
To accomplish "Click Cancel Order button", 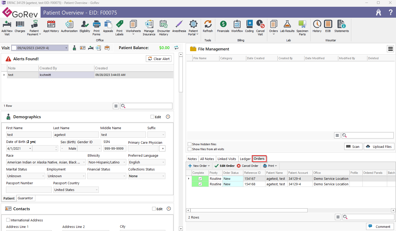I will [x=248, y=166].
